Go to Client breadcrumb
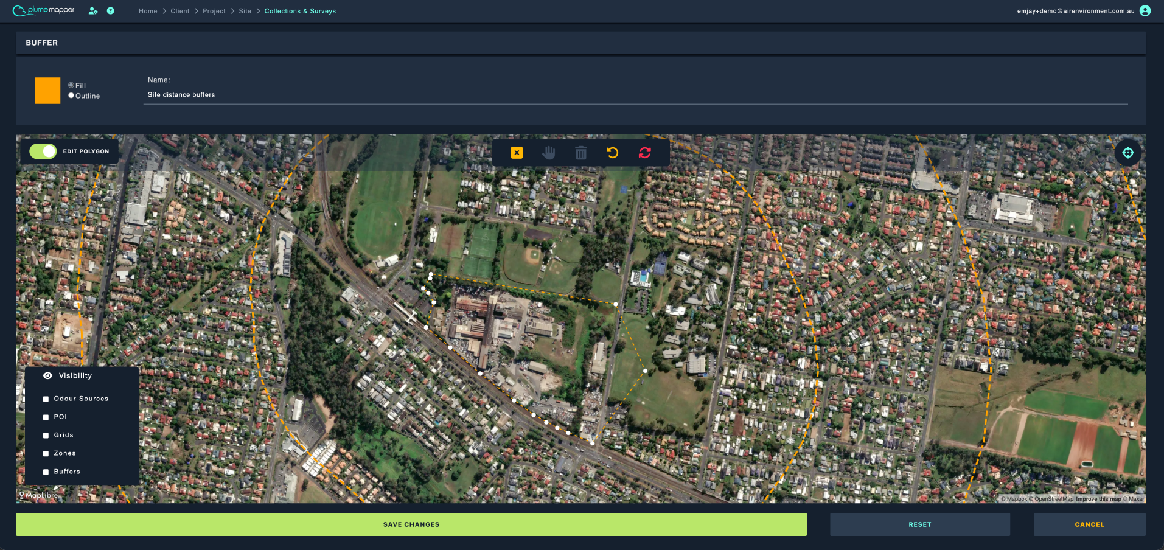1164x550 pixels. click(x=180, y=11)
